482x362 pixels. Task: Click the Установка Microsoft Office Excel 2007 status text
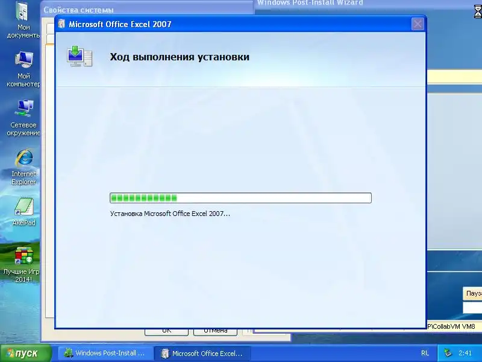point(170,214)
